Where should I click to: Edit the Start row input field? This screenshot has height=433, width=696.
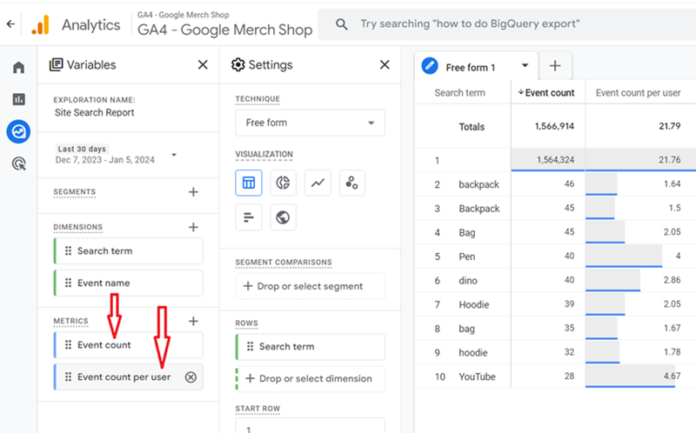(310, 427)
